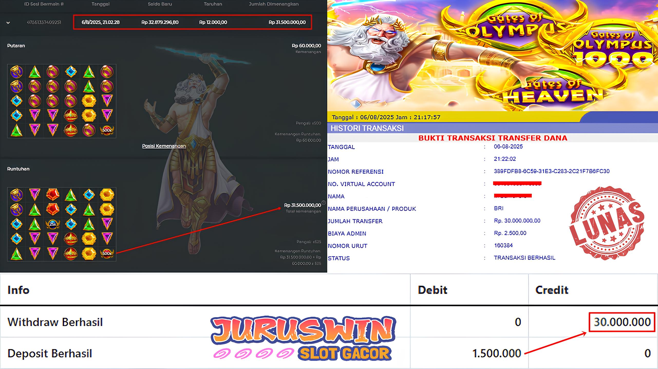658x369 pixels.
Task: Click the Posisi Kemenangan link
Action: tap(164, 146)
